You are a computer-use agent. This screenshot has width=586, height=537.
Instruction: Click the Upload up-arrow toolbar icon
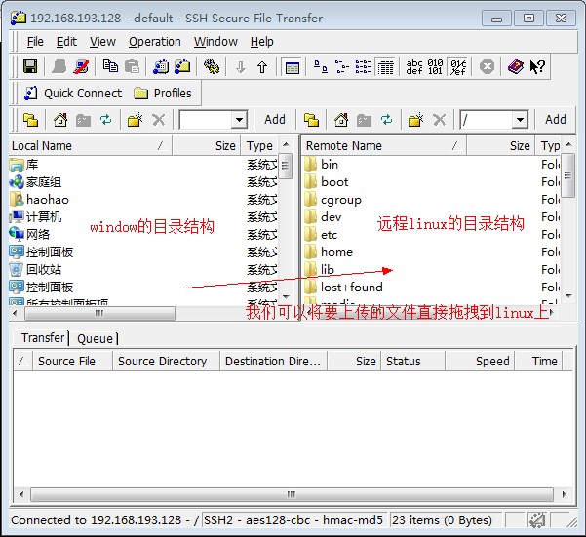pos(262,67)
